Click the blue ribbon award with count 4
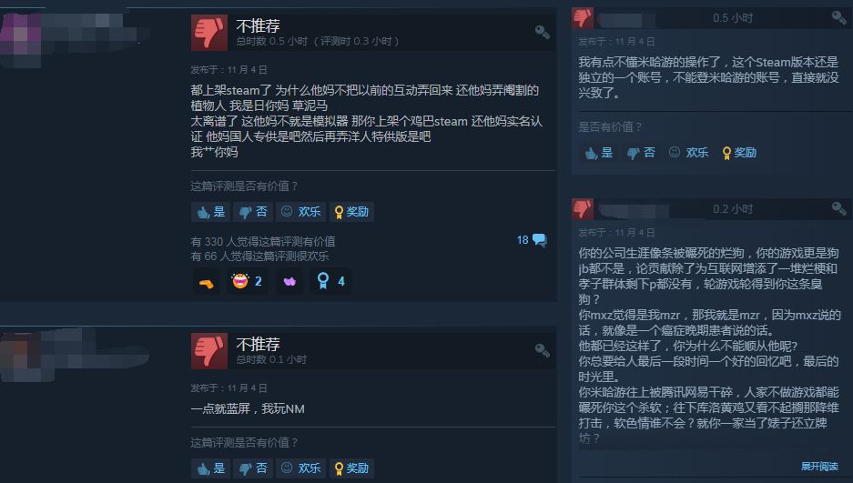 (x=330, y=281)
